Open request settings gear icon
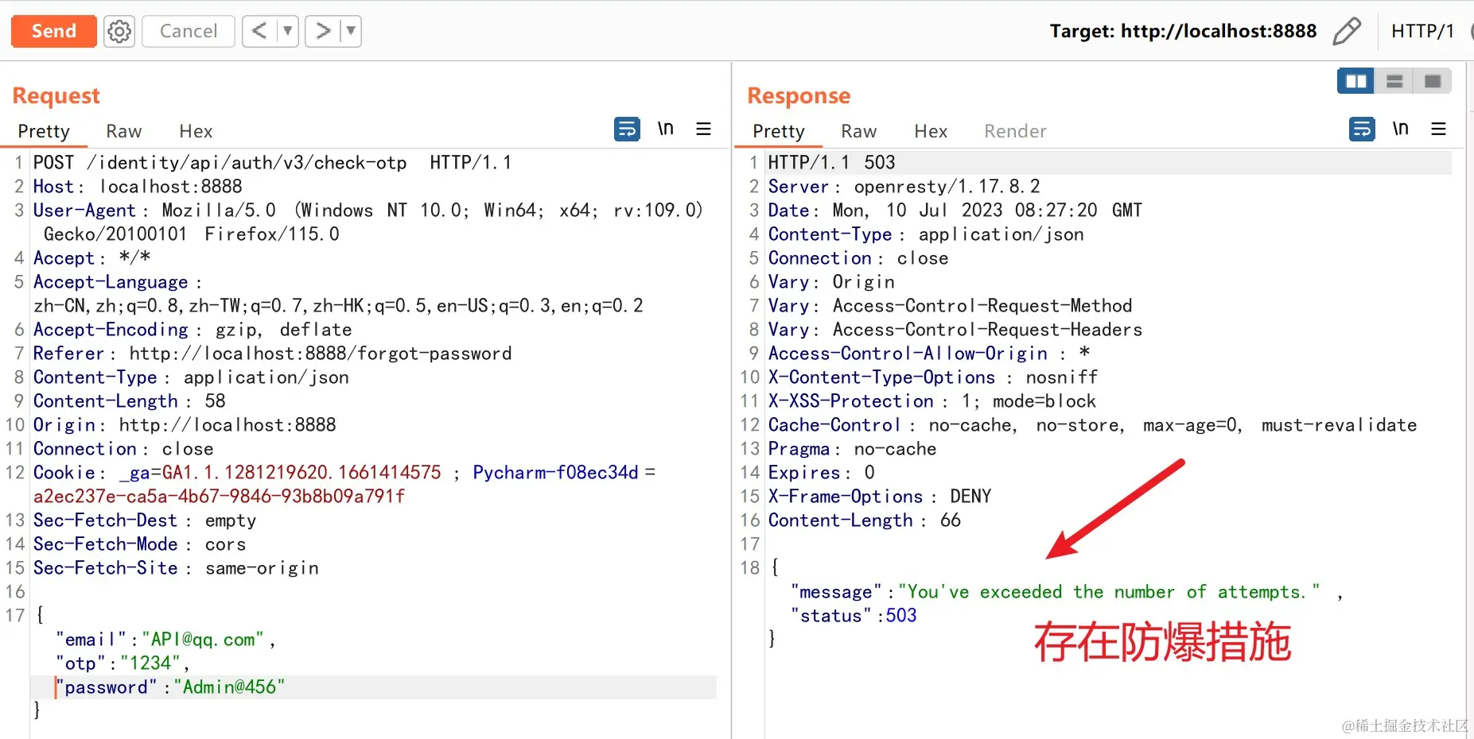The height and width of the screenshot is (739, 1474). coord(119,31)
